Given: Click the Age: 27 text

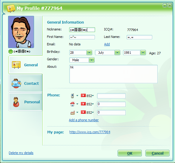Looking at the screenshot, I should 155,53.
